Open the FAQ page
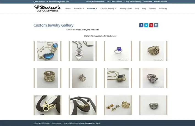This screenshot has width=195, height=126. (137, 9)
